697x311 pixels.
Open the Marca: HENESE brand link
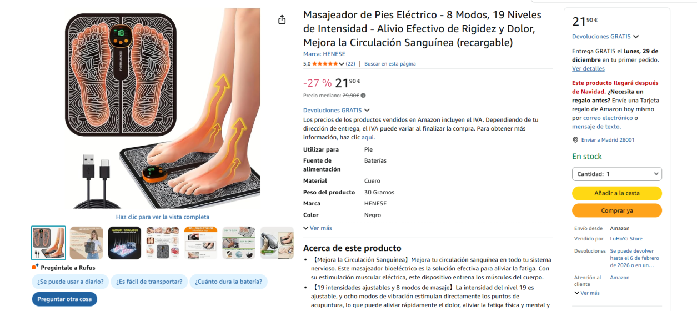(x=324, y=54)
